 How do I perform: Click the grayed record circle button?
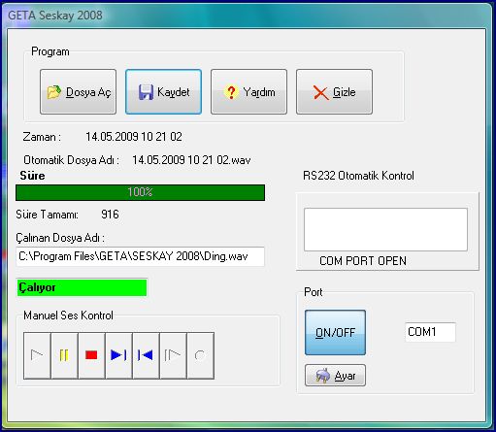(x=200, y=355)
